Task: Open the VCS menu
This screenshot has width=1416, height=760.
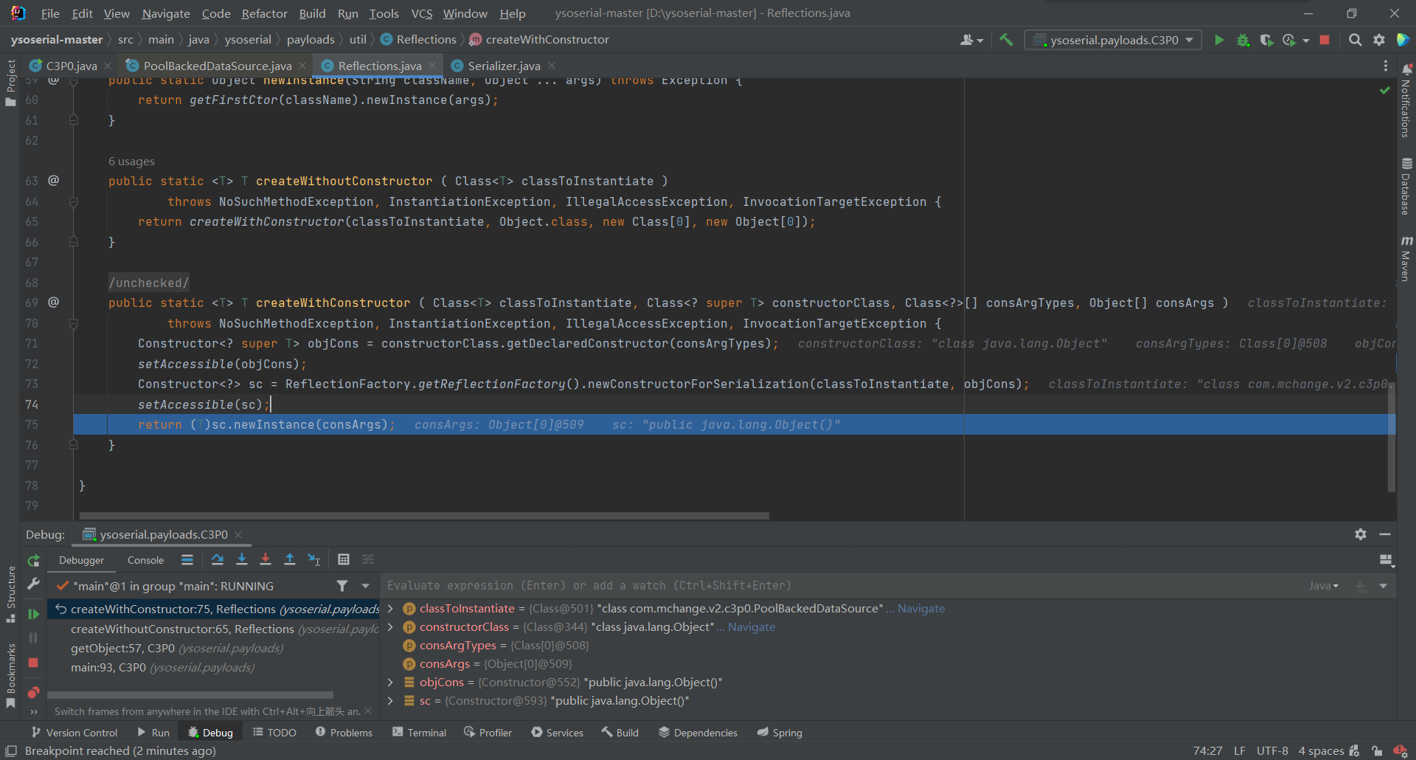Action: pos(421,13)
